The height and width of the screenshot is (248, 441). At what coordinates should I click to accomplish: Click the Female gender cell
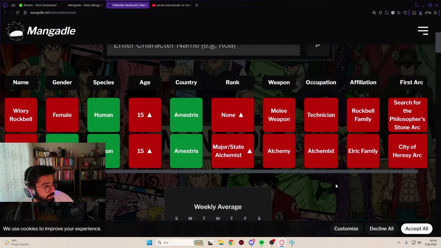click(x=62, y=115)
